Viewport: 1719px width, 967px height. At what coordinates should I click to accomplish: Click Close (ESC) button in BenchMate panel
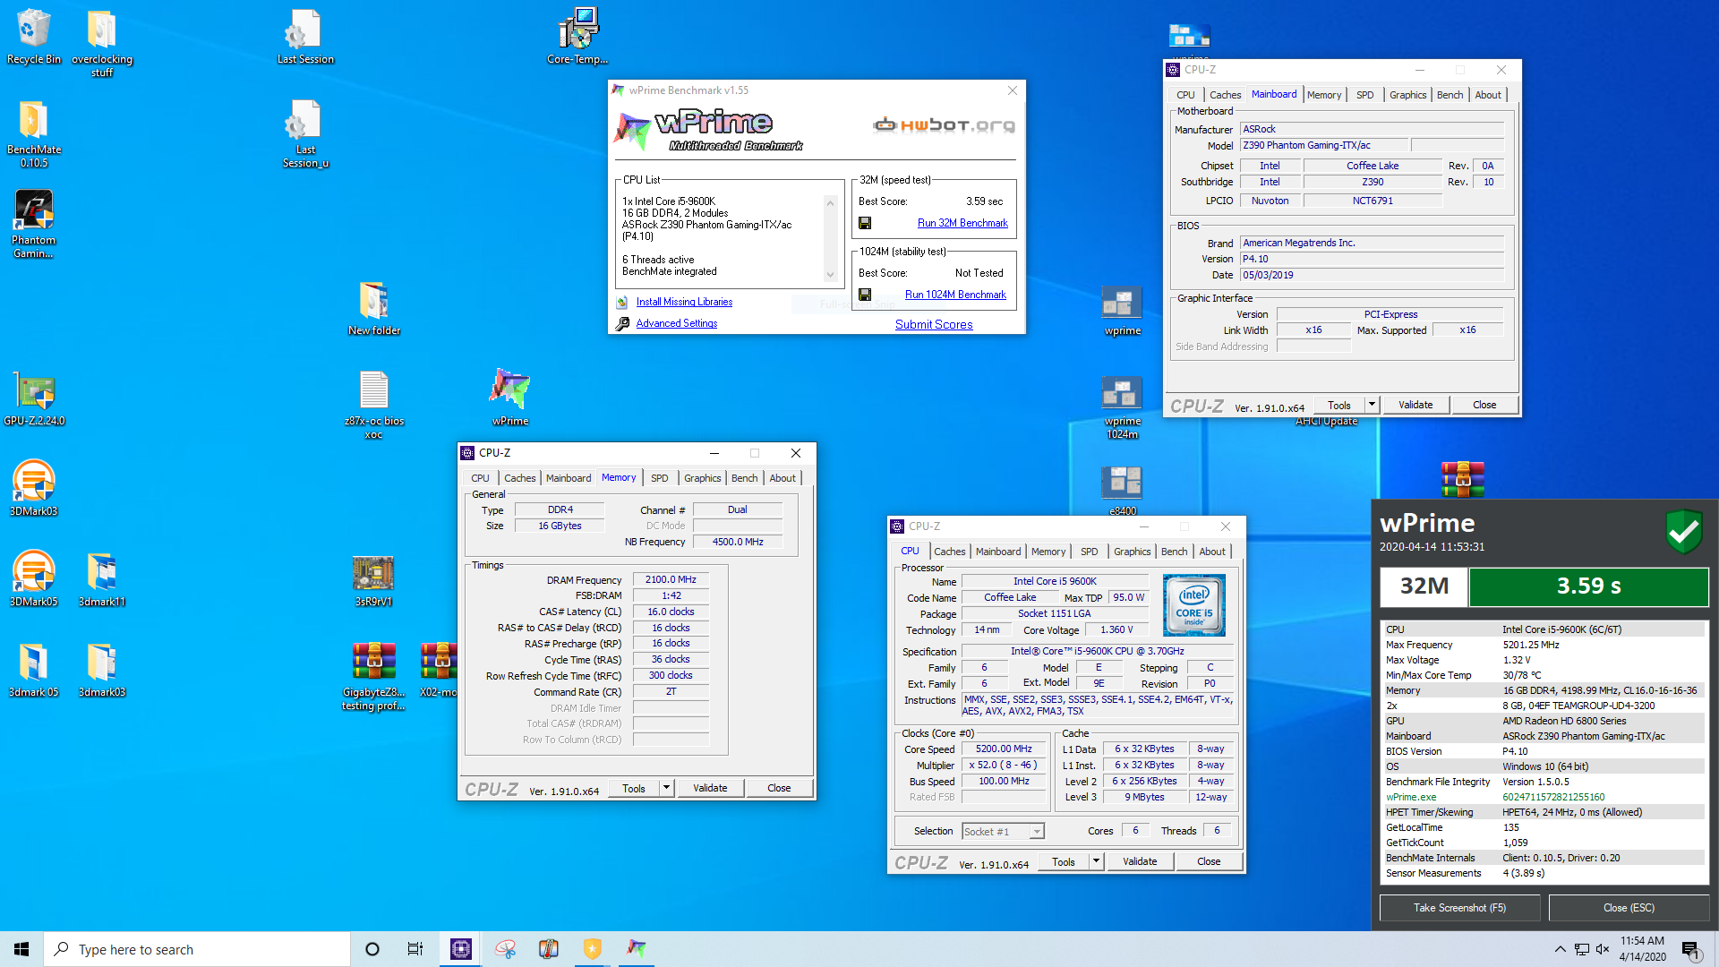(x=1629, y=908)
